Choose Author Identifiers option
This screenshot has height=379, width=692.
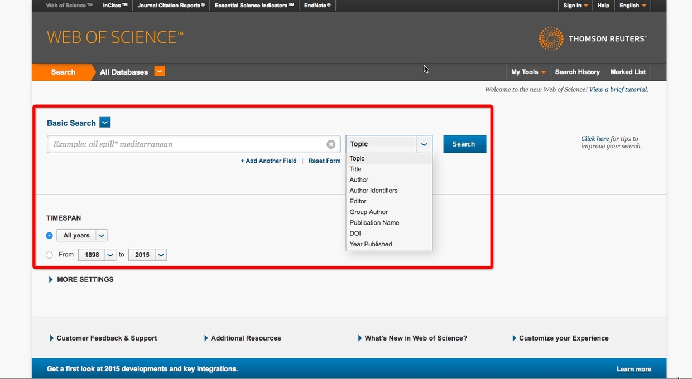coord(389,190)
